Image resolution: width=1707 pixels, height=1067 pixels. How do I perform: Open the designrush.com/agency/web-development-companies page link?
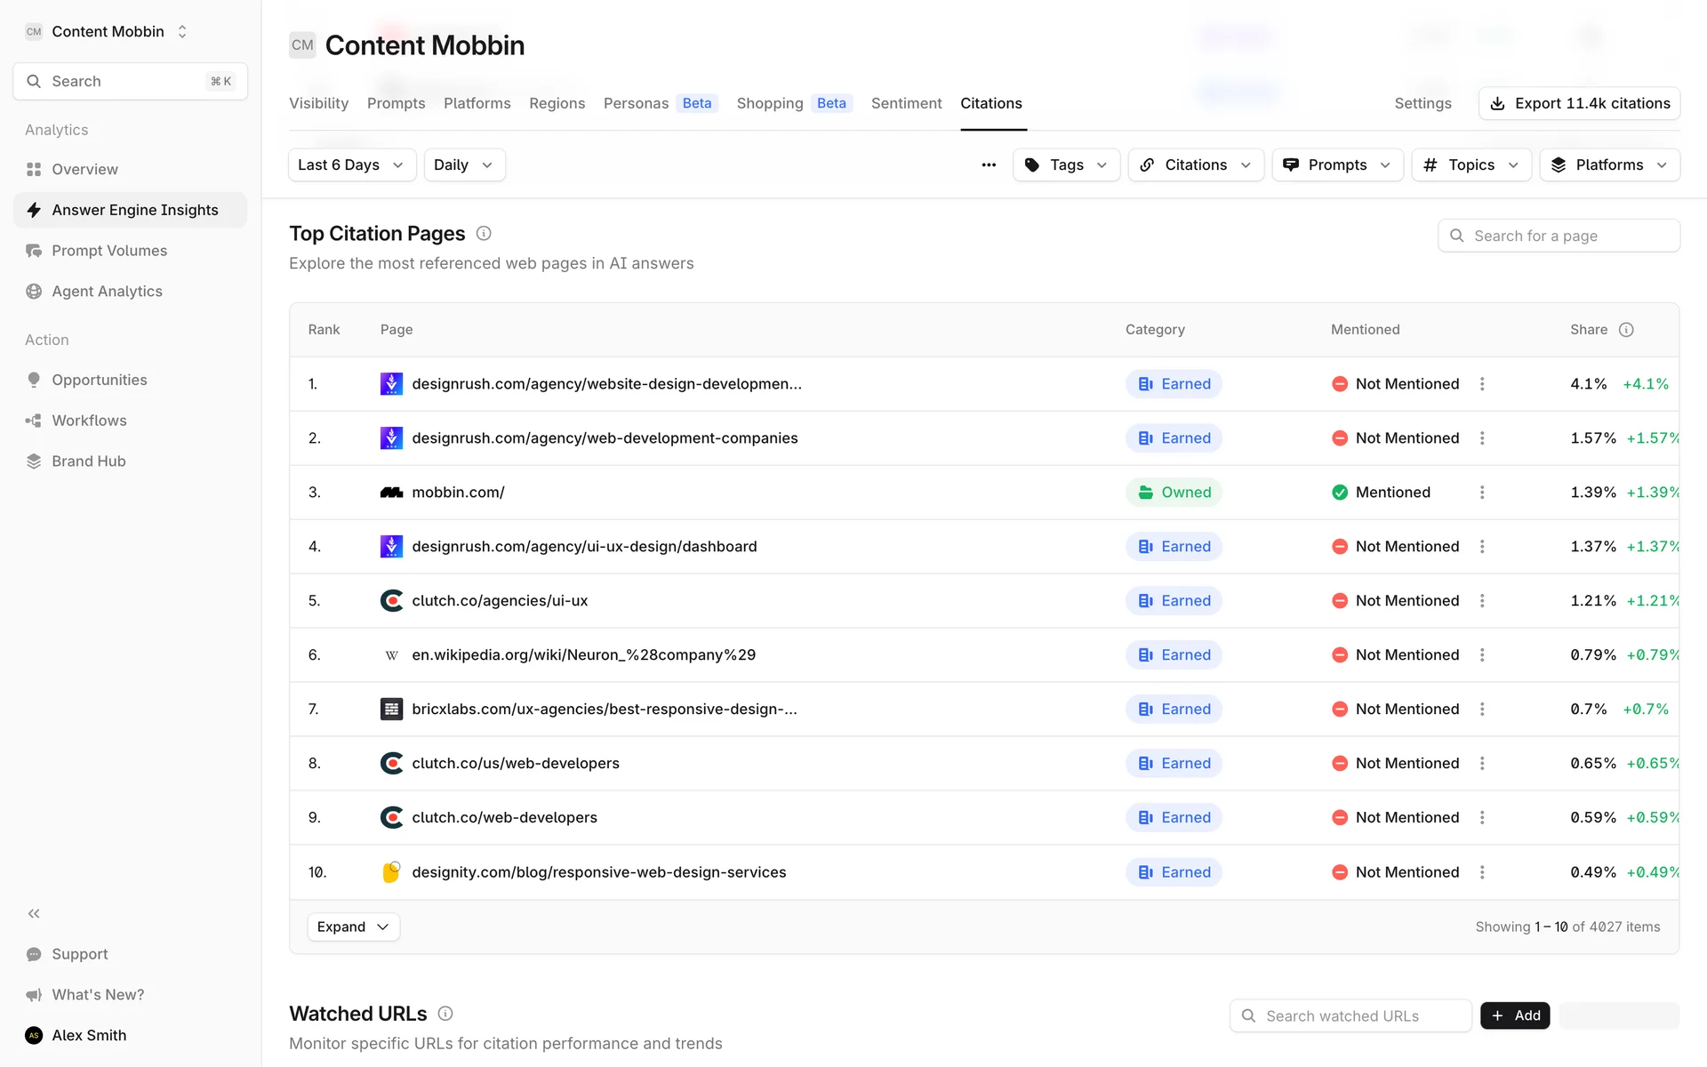pos(605,438)
